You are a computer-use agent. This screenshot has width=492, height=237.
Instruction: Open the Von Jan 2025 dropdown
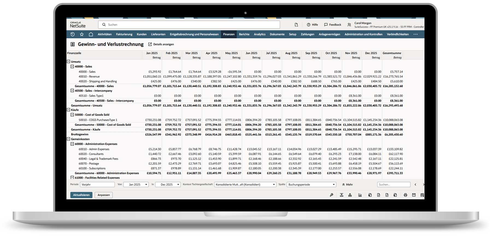coord(136,185)
